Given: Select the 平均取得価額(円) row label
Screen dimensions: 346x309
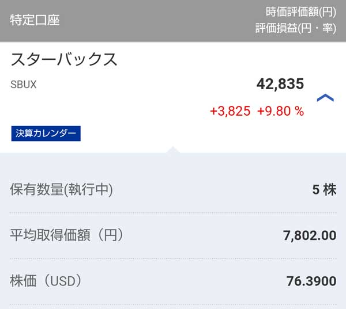Looking at the screenshot, I should 67,235.
